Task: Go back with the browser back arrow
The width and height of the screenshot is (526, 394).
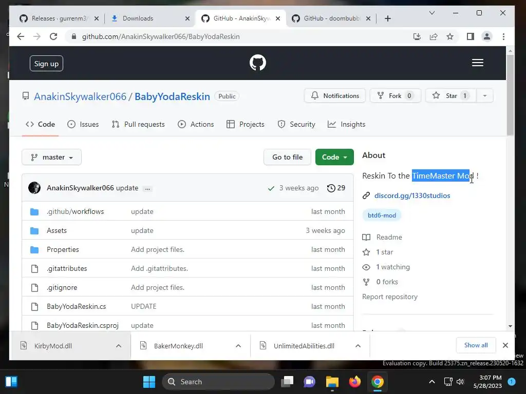Action: 21,36
